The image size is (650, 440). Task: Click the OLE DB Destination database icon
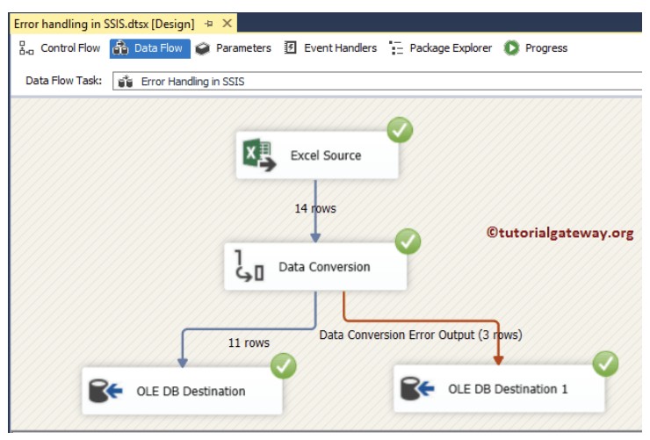(x=105, y=391)
